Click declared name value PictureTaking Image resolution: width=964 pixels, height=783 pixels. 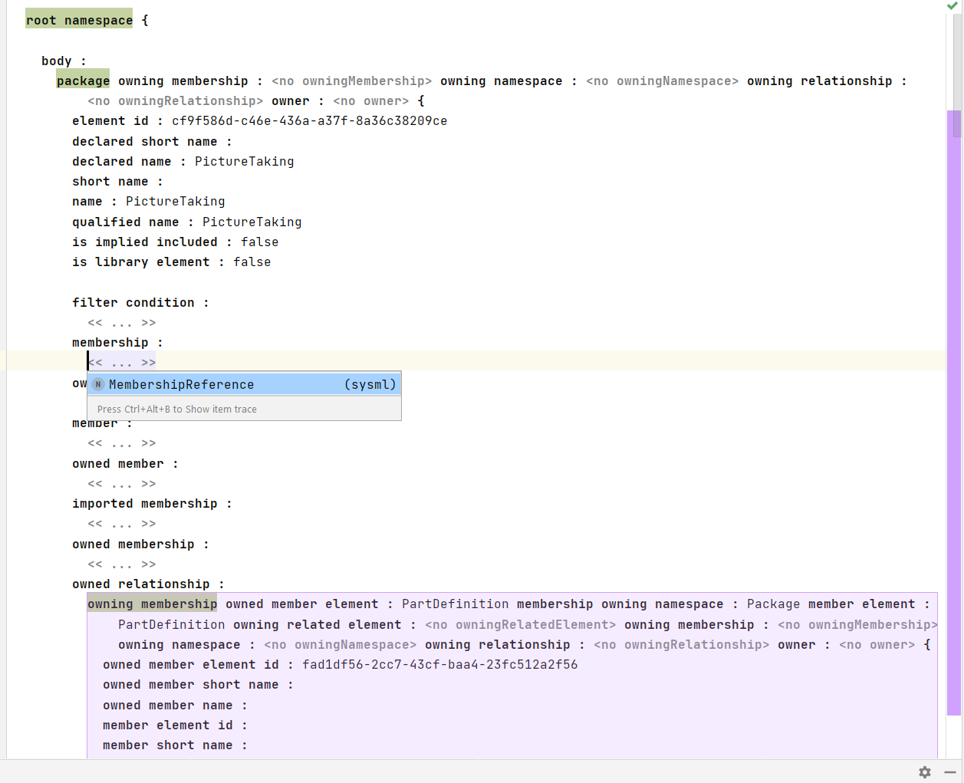click(245, 162)
